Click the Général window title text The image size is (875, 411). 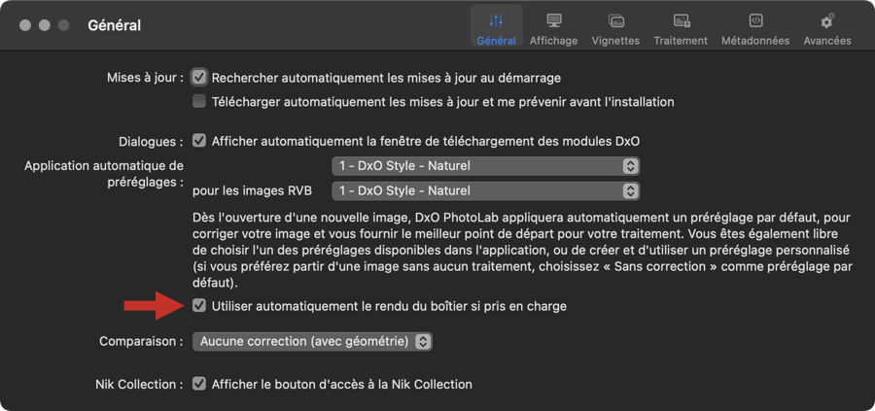(114, 25)
